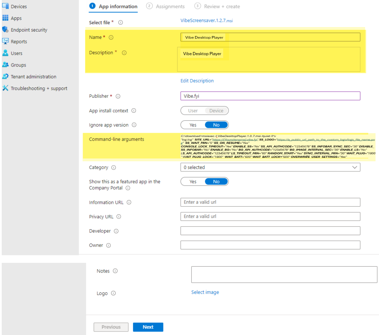This screenshot has width=379, height=335.
Task: Click the Developer input field
Action: click(x=270, y=231)
